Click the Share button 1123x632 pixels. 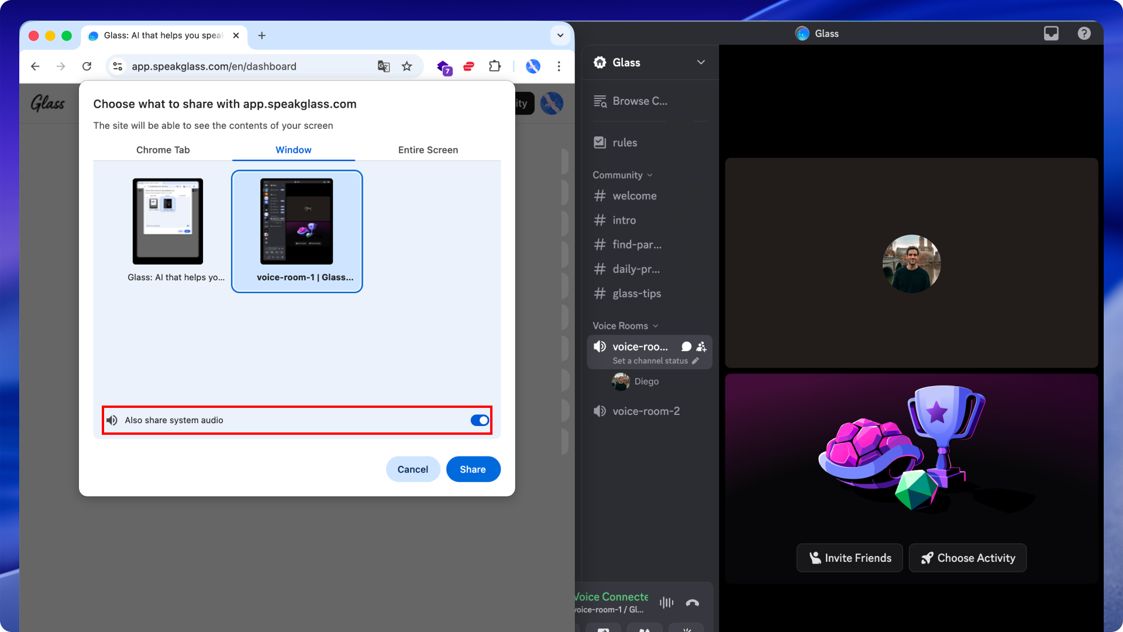pyautogui.click(x=473, y=469)
